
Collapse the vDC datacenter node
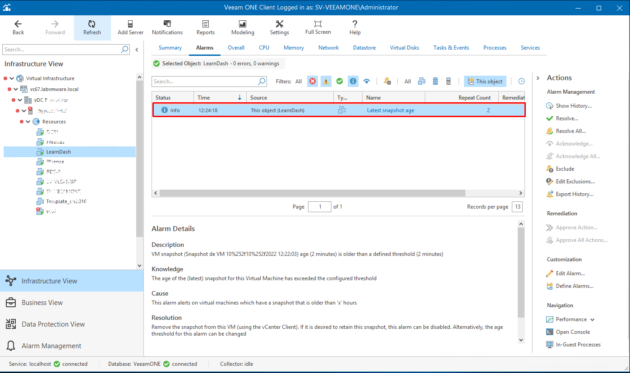click(20, 100)
